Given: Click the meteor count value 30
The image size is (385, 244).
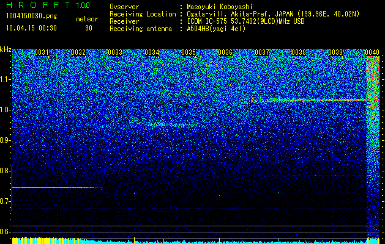Looking at the screenshot, I should [89, 28].
